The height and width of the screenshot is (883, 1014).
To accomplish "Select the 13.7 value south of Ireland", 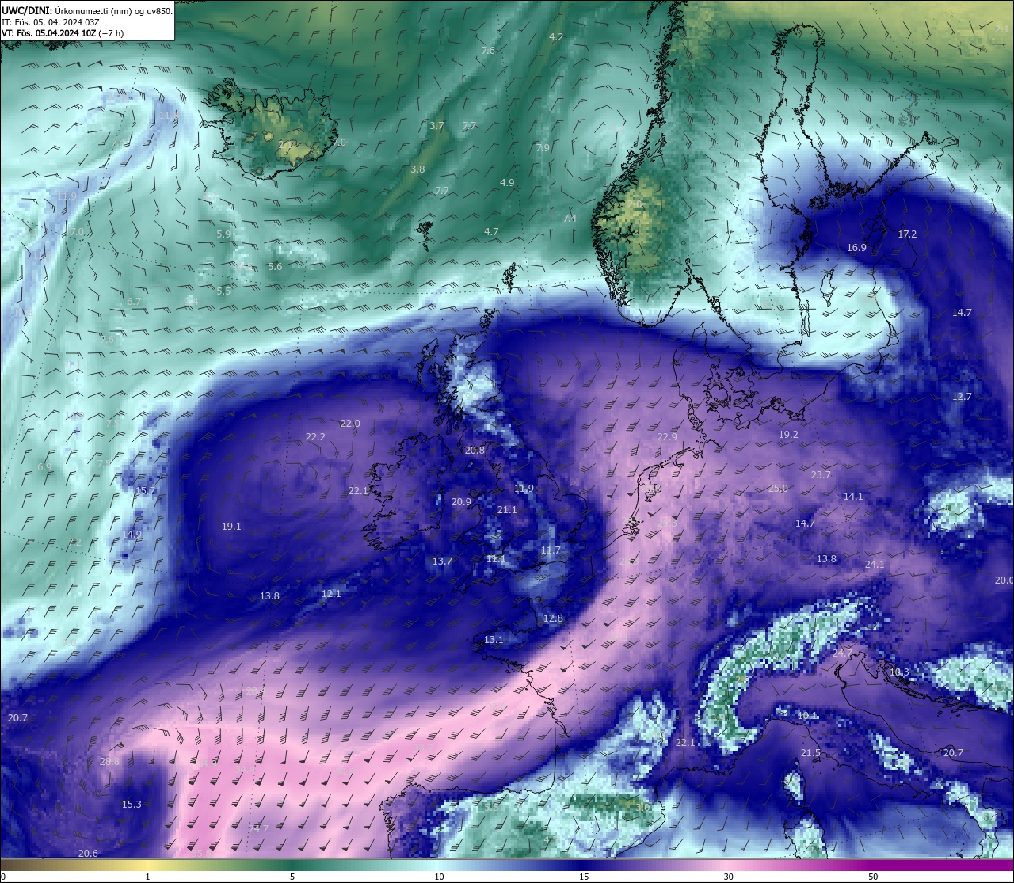I will [x=442, y=561].
